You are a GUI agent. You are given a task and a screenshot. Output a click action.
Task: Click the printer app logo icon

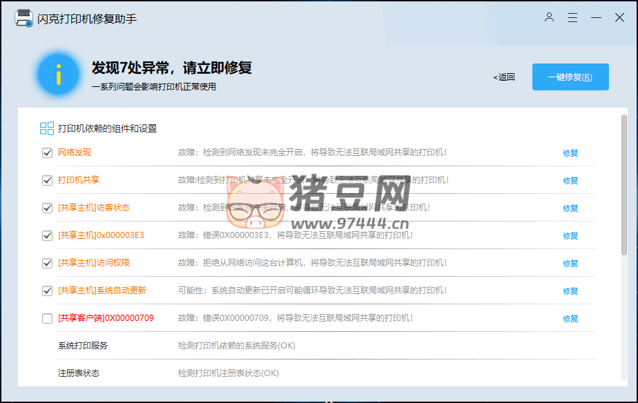coord(23,19)
